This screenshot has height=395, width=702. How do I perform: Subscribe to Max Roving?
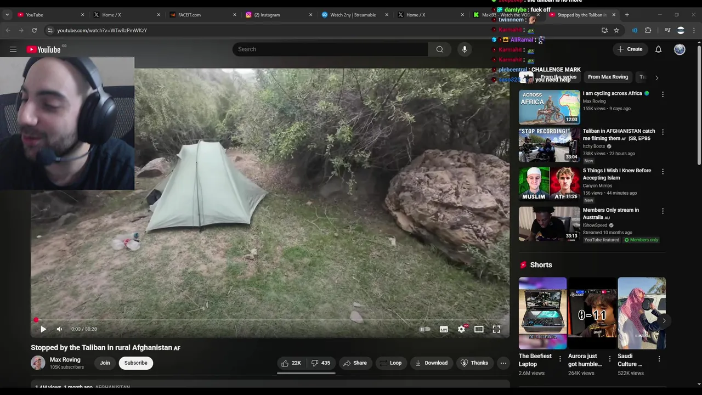(135, 363)
